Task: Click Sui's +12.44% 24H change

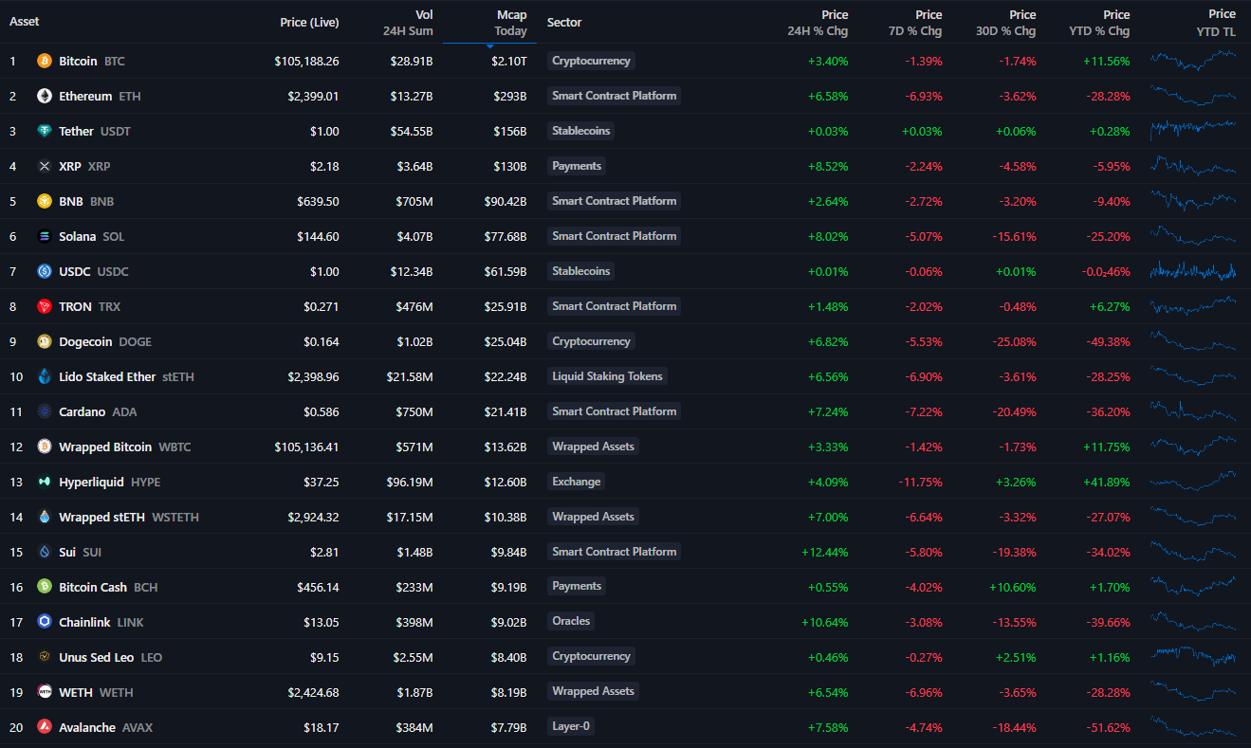Action: pyautogui.click(x=824, y=552)
